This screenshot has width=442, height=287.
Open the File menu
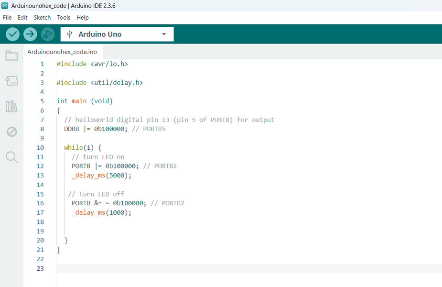pos(7,18)
